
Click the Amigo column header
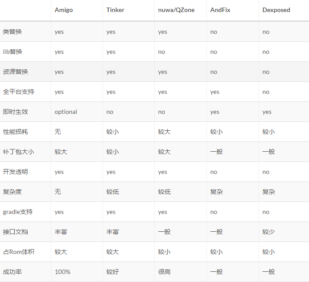[64, 10]
